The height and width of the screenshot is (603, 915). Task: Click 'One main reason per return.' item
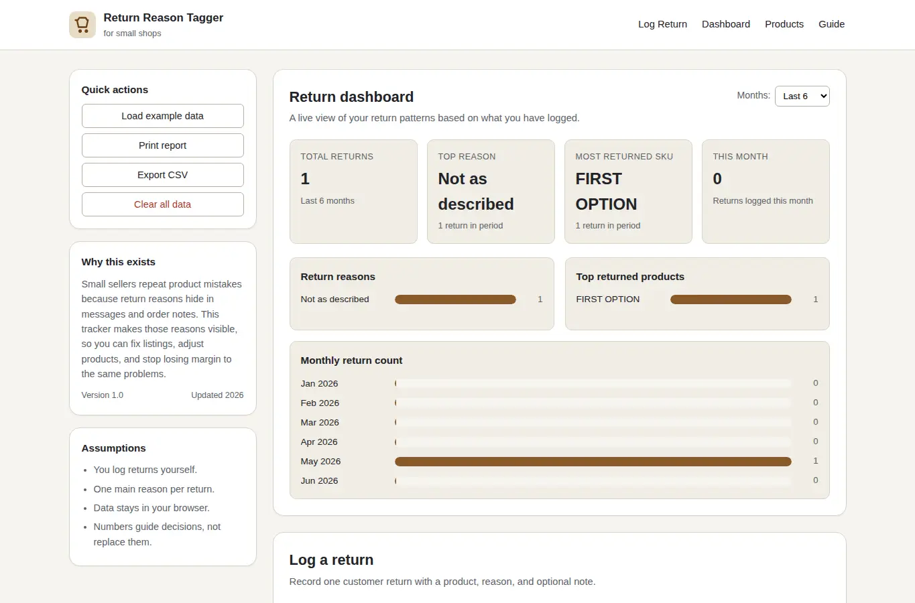click(154, 489)
